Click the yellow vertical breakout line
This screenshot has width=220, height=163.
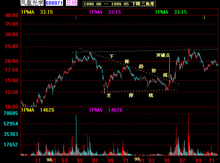169,68
